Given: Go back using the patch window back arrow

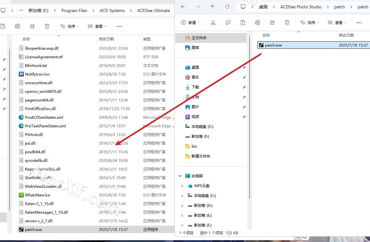Looking at the screenshot, I should pos(183,7).
